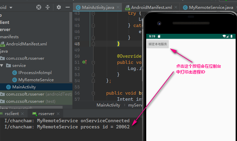Toggle fold marker on line 53
Screen dimensions: 237x141
pyautogui.click(x=93, y=74)
